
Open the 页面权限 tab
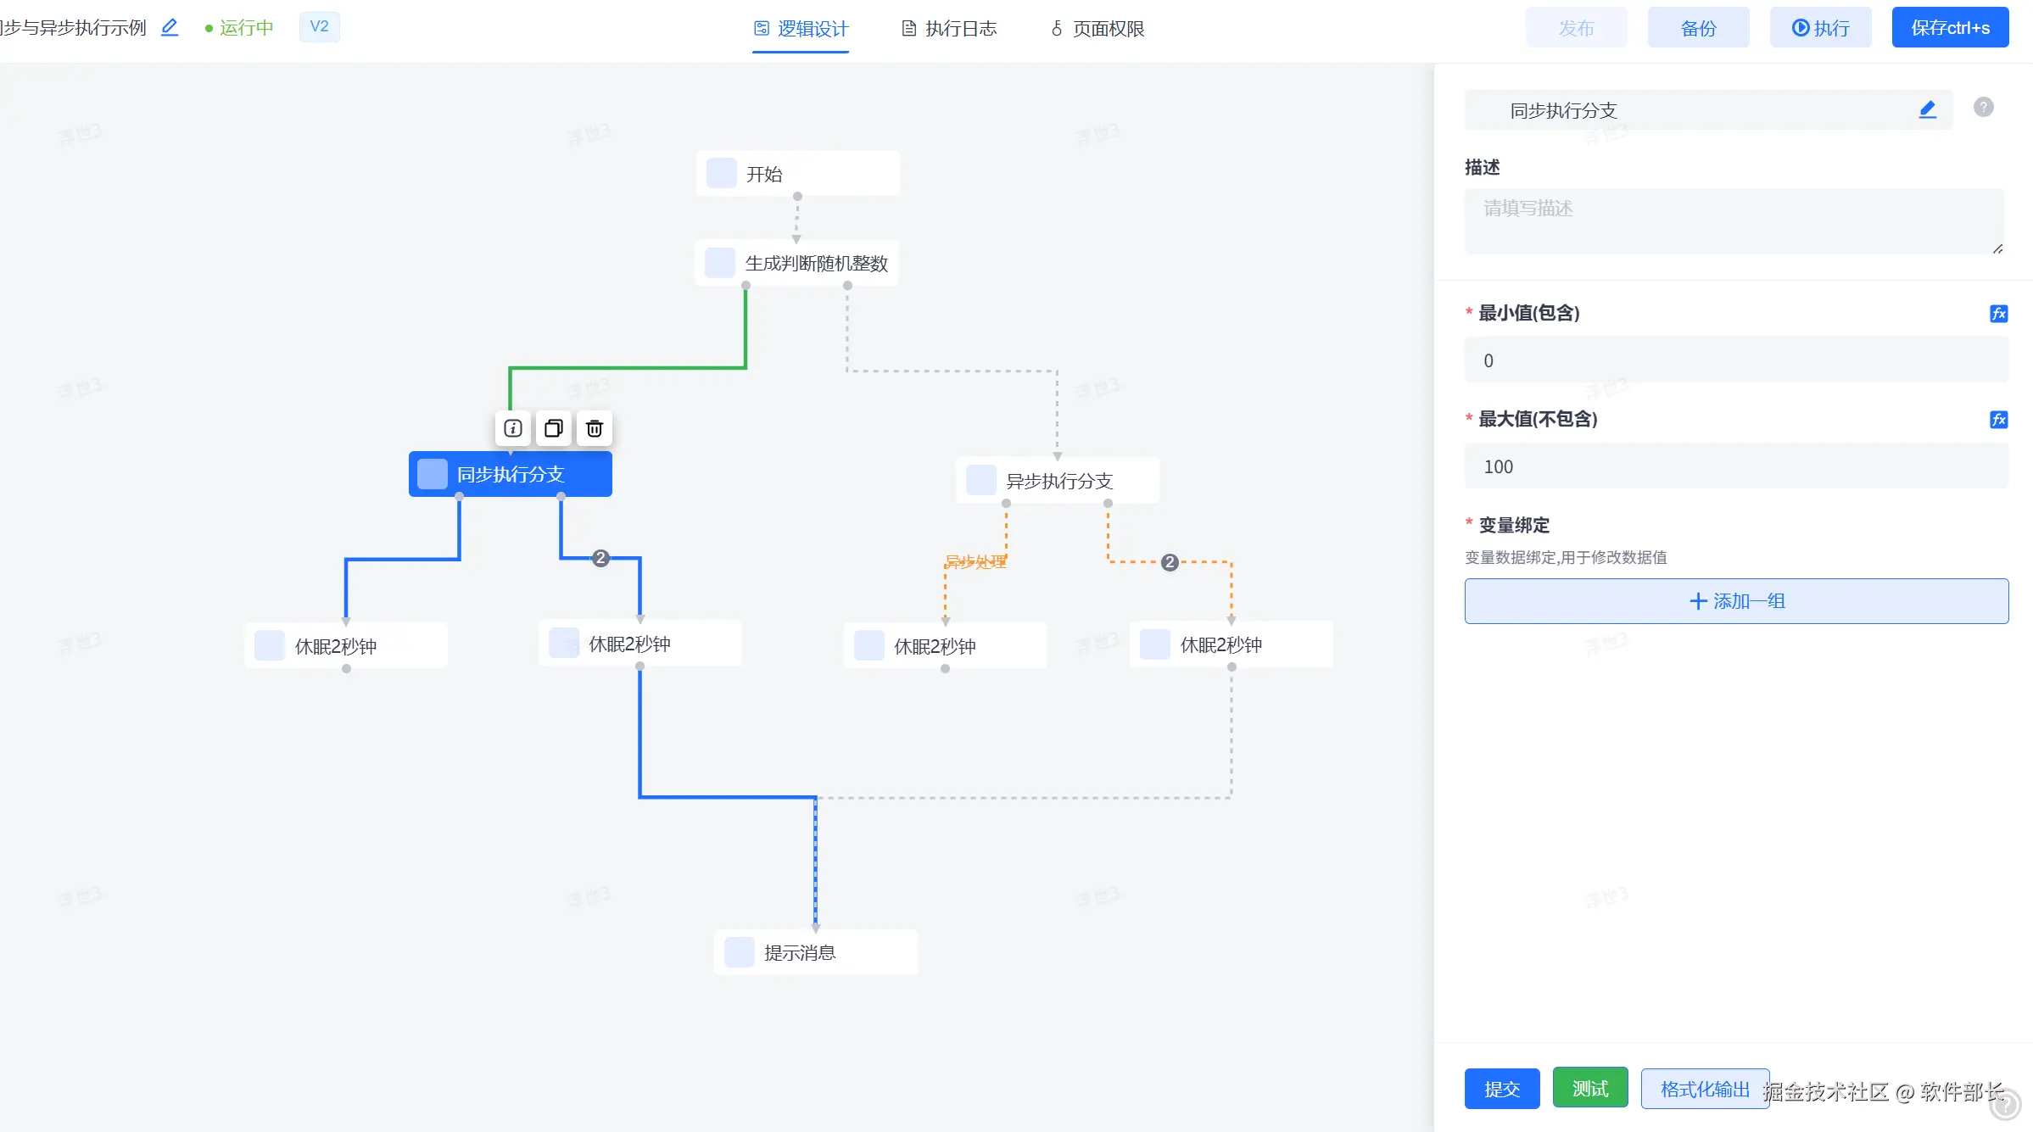pyautogui.click(x=1097, y=29)
